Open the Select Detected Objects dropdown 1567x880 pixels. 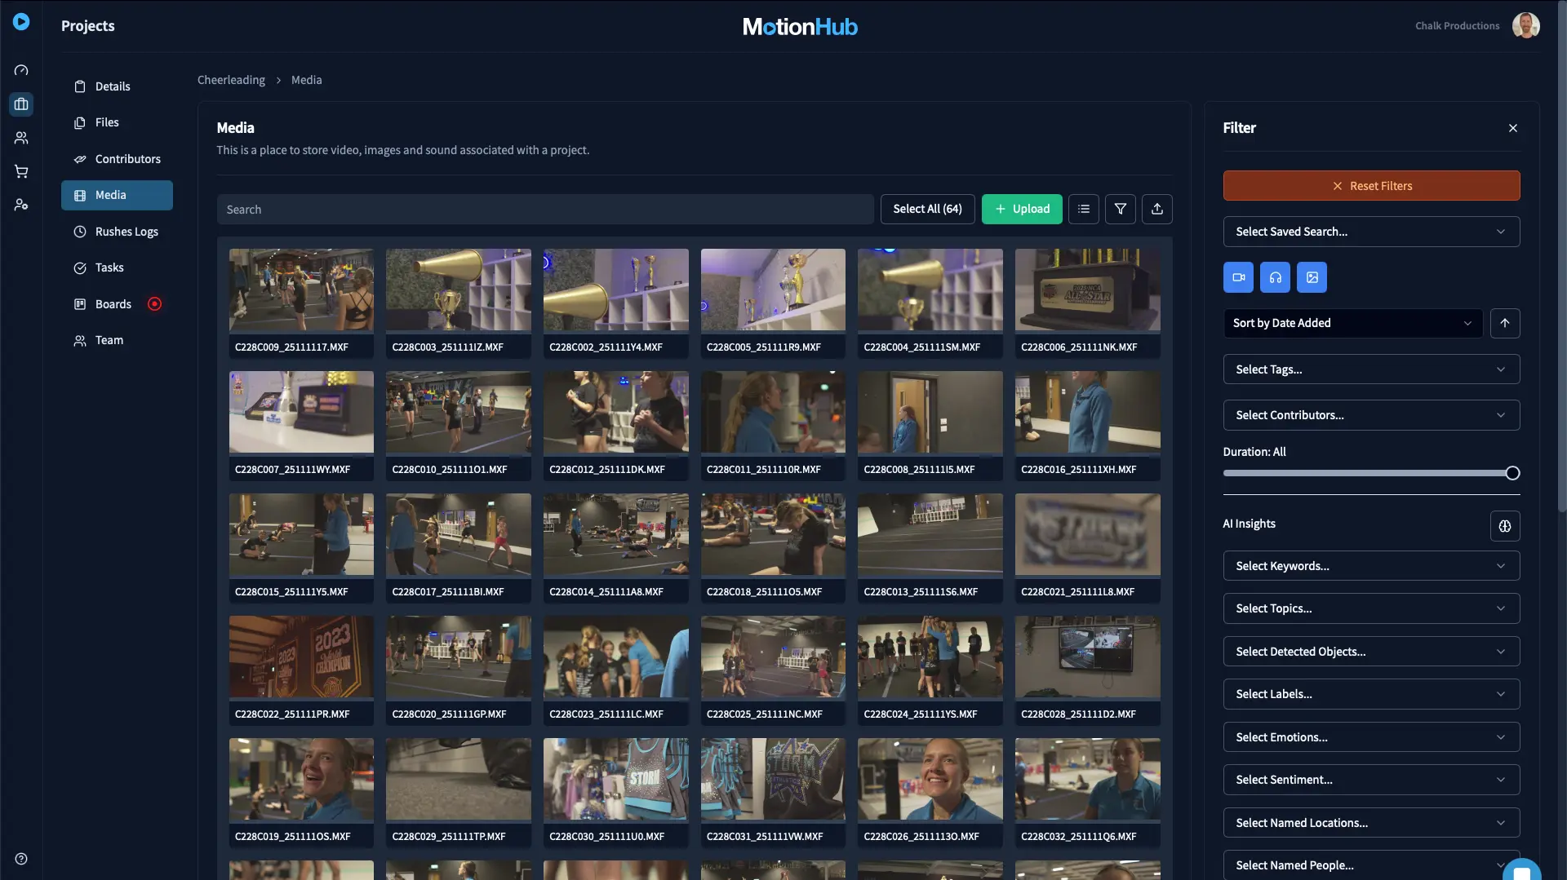pyautogui.click(x=1370, y=651)
